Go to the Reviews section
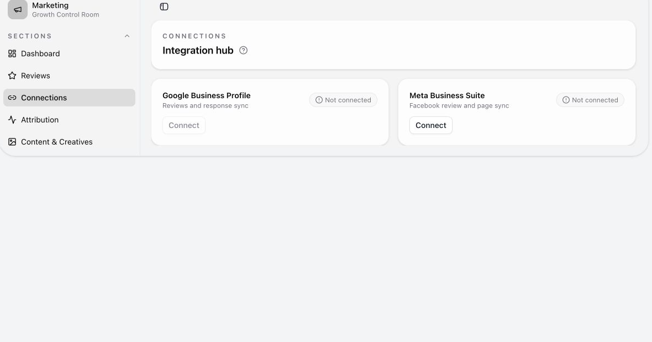Viewport: 652px width, 342px height. tap(69, 76)
